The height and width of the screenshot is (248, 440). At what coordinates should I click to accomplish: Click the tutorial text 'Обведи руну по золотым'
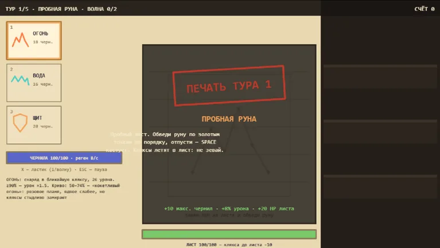186,134
